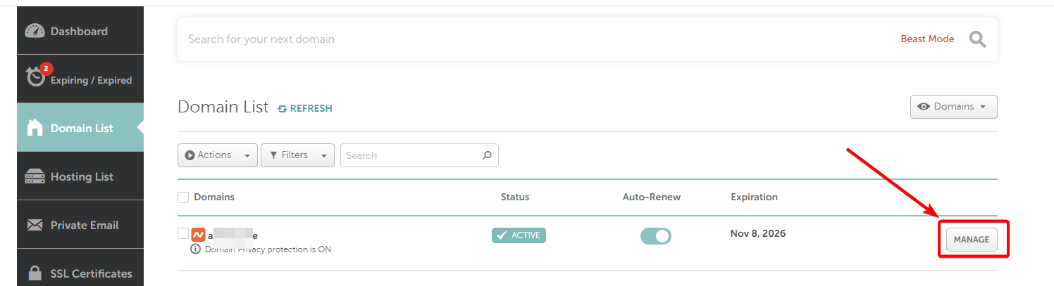This screenshot has width=1054, height=286.
Task: Expand the Filters dropdown
Action: [x=297, y=155]
